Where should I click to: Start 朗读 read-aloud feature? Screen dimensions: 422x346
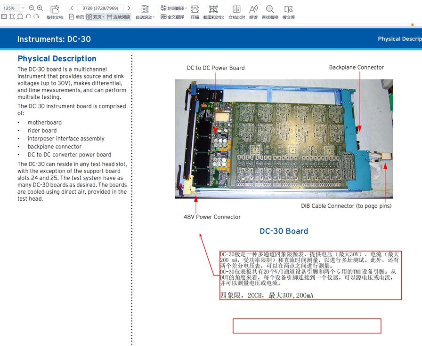point(253,9)
